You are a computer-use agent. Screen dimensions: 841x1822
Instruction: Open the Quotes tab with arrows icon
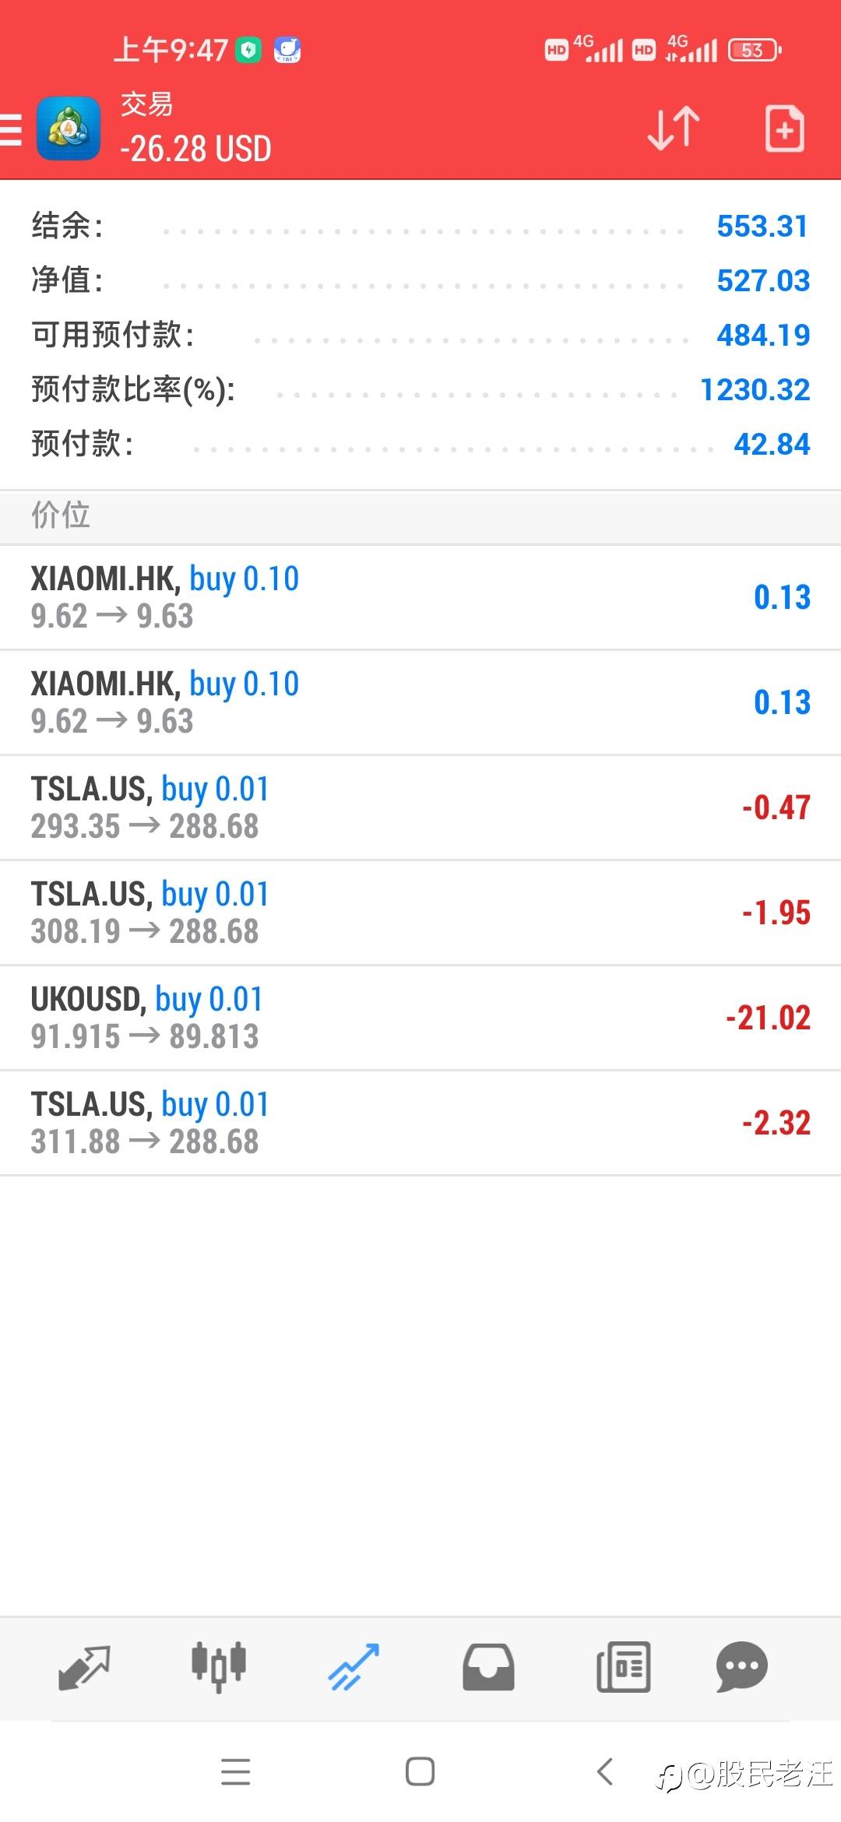[84, 1668]
